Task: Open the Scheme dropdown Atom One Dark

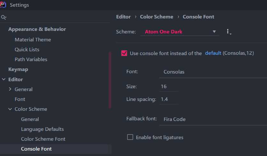Action: tap(180, 32)
